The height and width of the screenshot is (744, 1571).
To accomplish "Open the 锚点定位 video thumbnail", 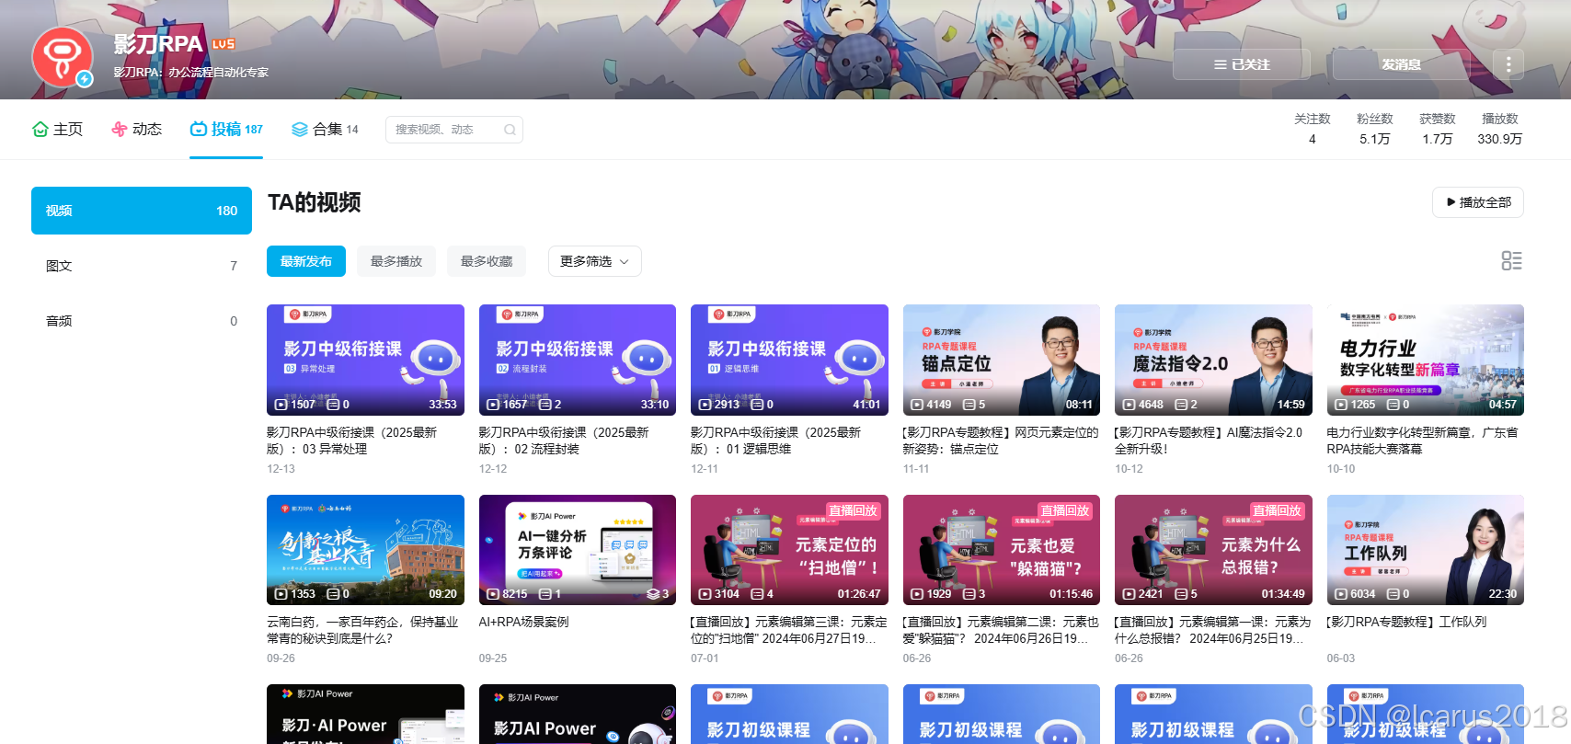I will (x=1002, y=360).
